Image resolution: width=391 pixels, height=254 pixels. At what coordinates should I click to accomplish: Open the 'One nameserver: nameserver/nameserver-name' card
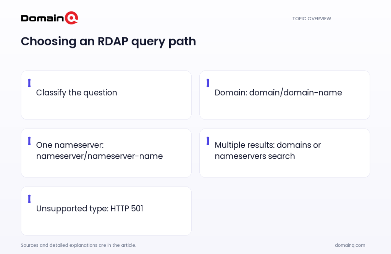(106, 153)
